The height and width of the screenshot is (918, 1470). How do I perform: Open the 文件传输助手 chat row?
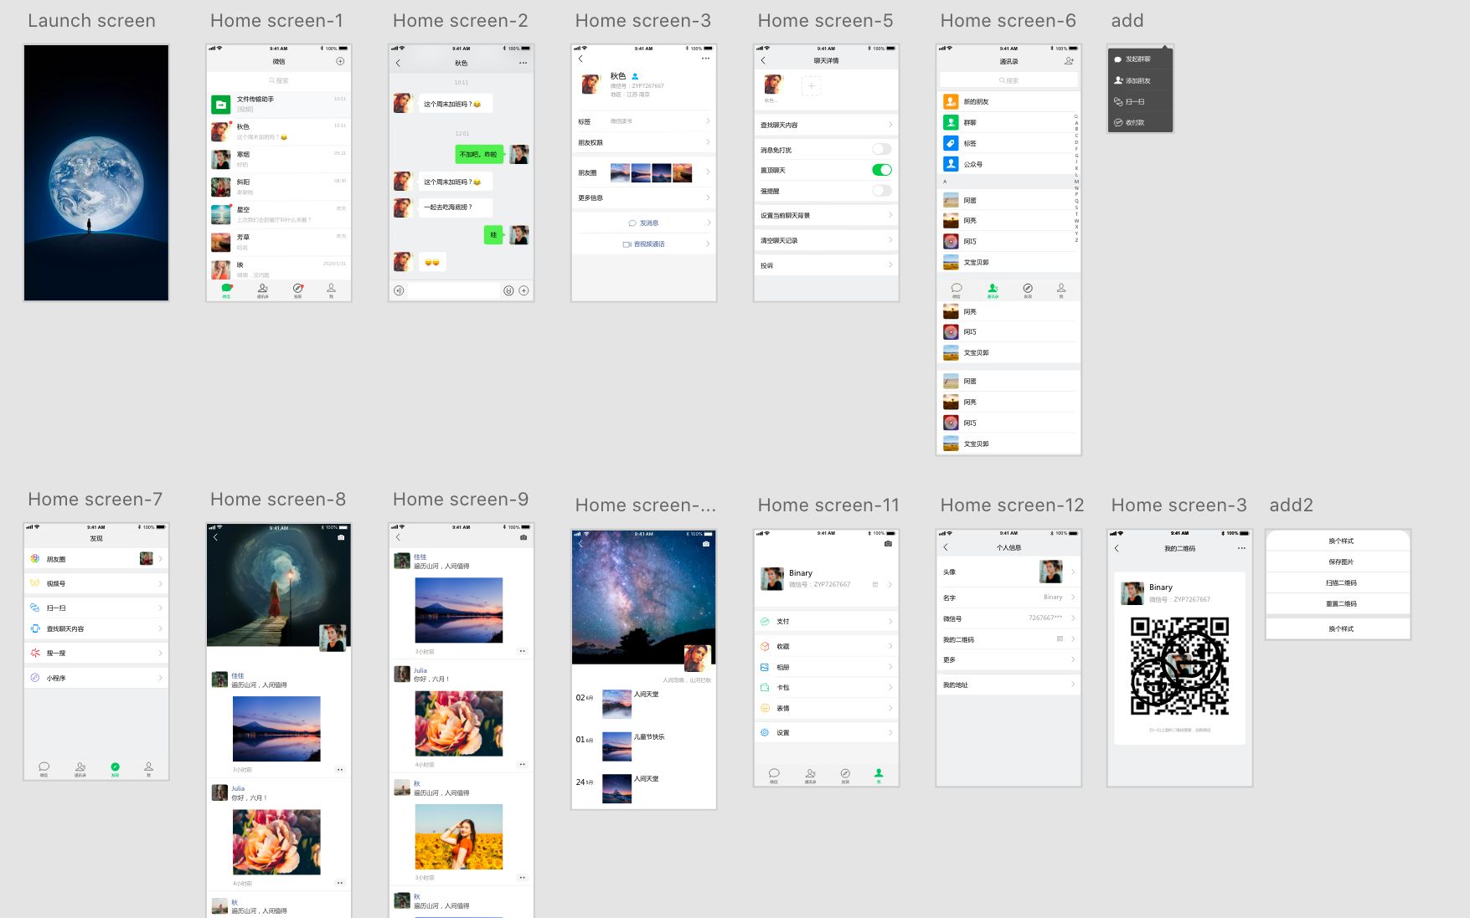pos(279,104)
